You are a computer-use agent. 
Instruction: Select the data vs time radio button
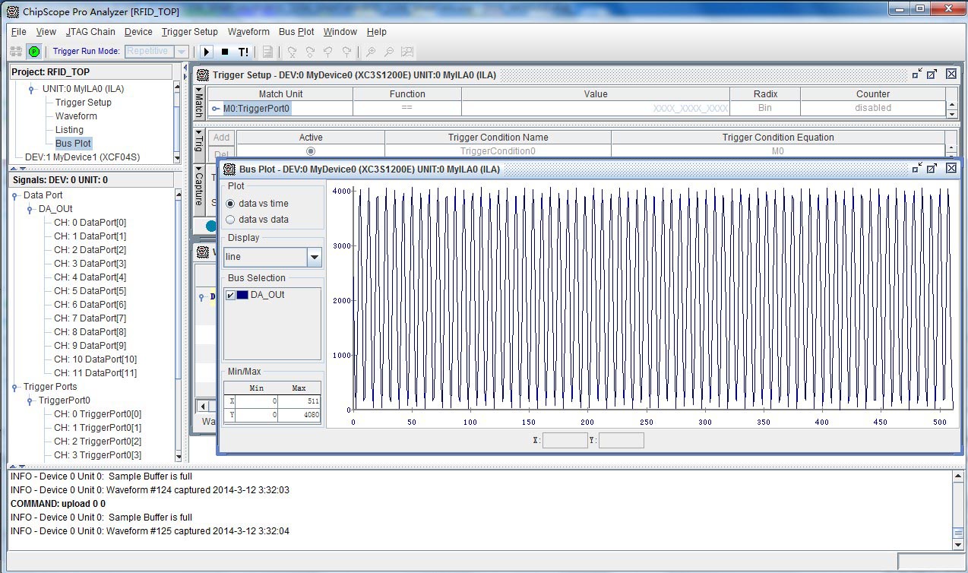pyautogui.click(x=231, y=204)
